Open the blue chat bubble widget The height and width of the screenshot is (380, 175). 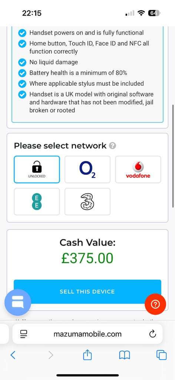pos(18,302)
